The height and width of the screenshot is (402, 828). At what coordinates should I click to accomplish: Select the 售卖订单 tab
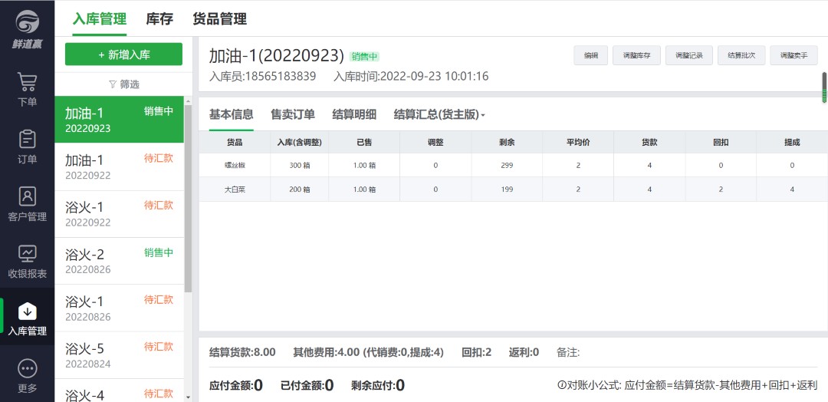(293, 114)
